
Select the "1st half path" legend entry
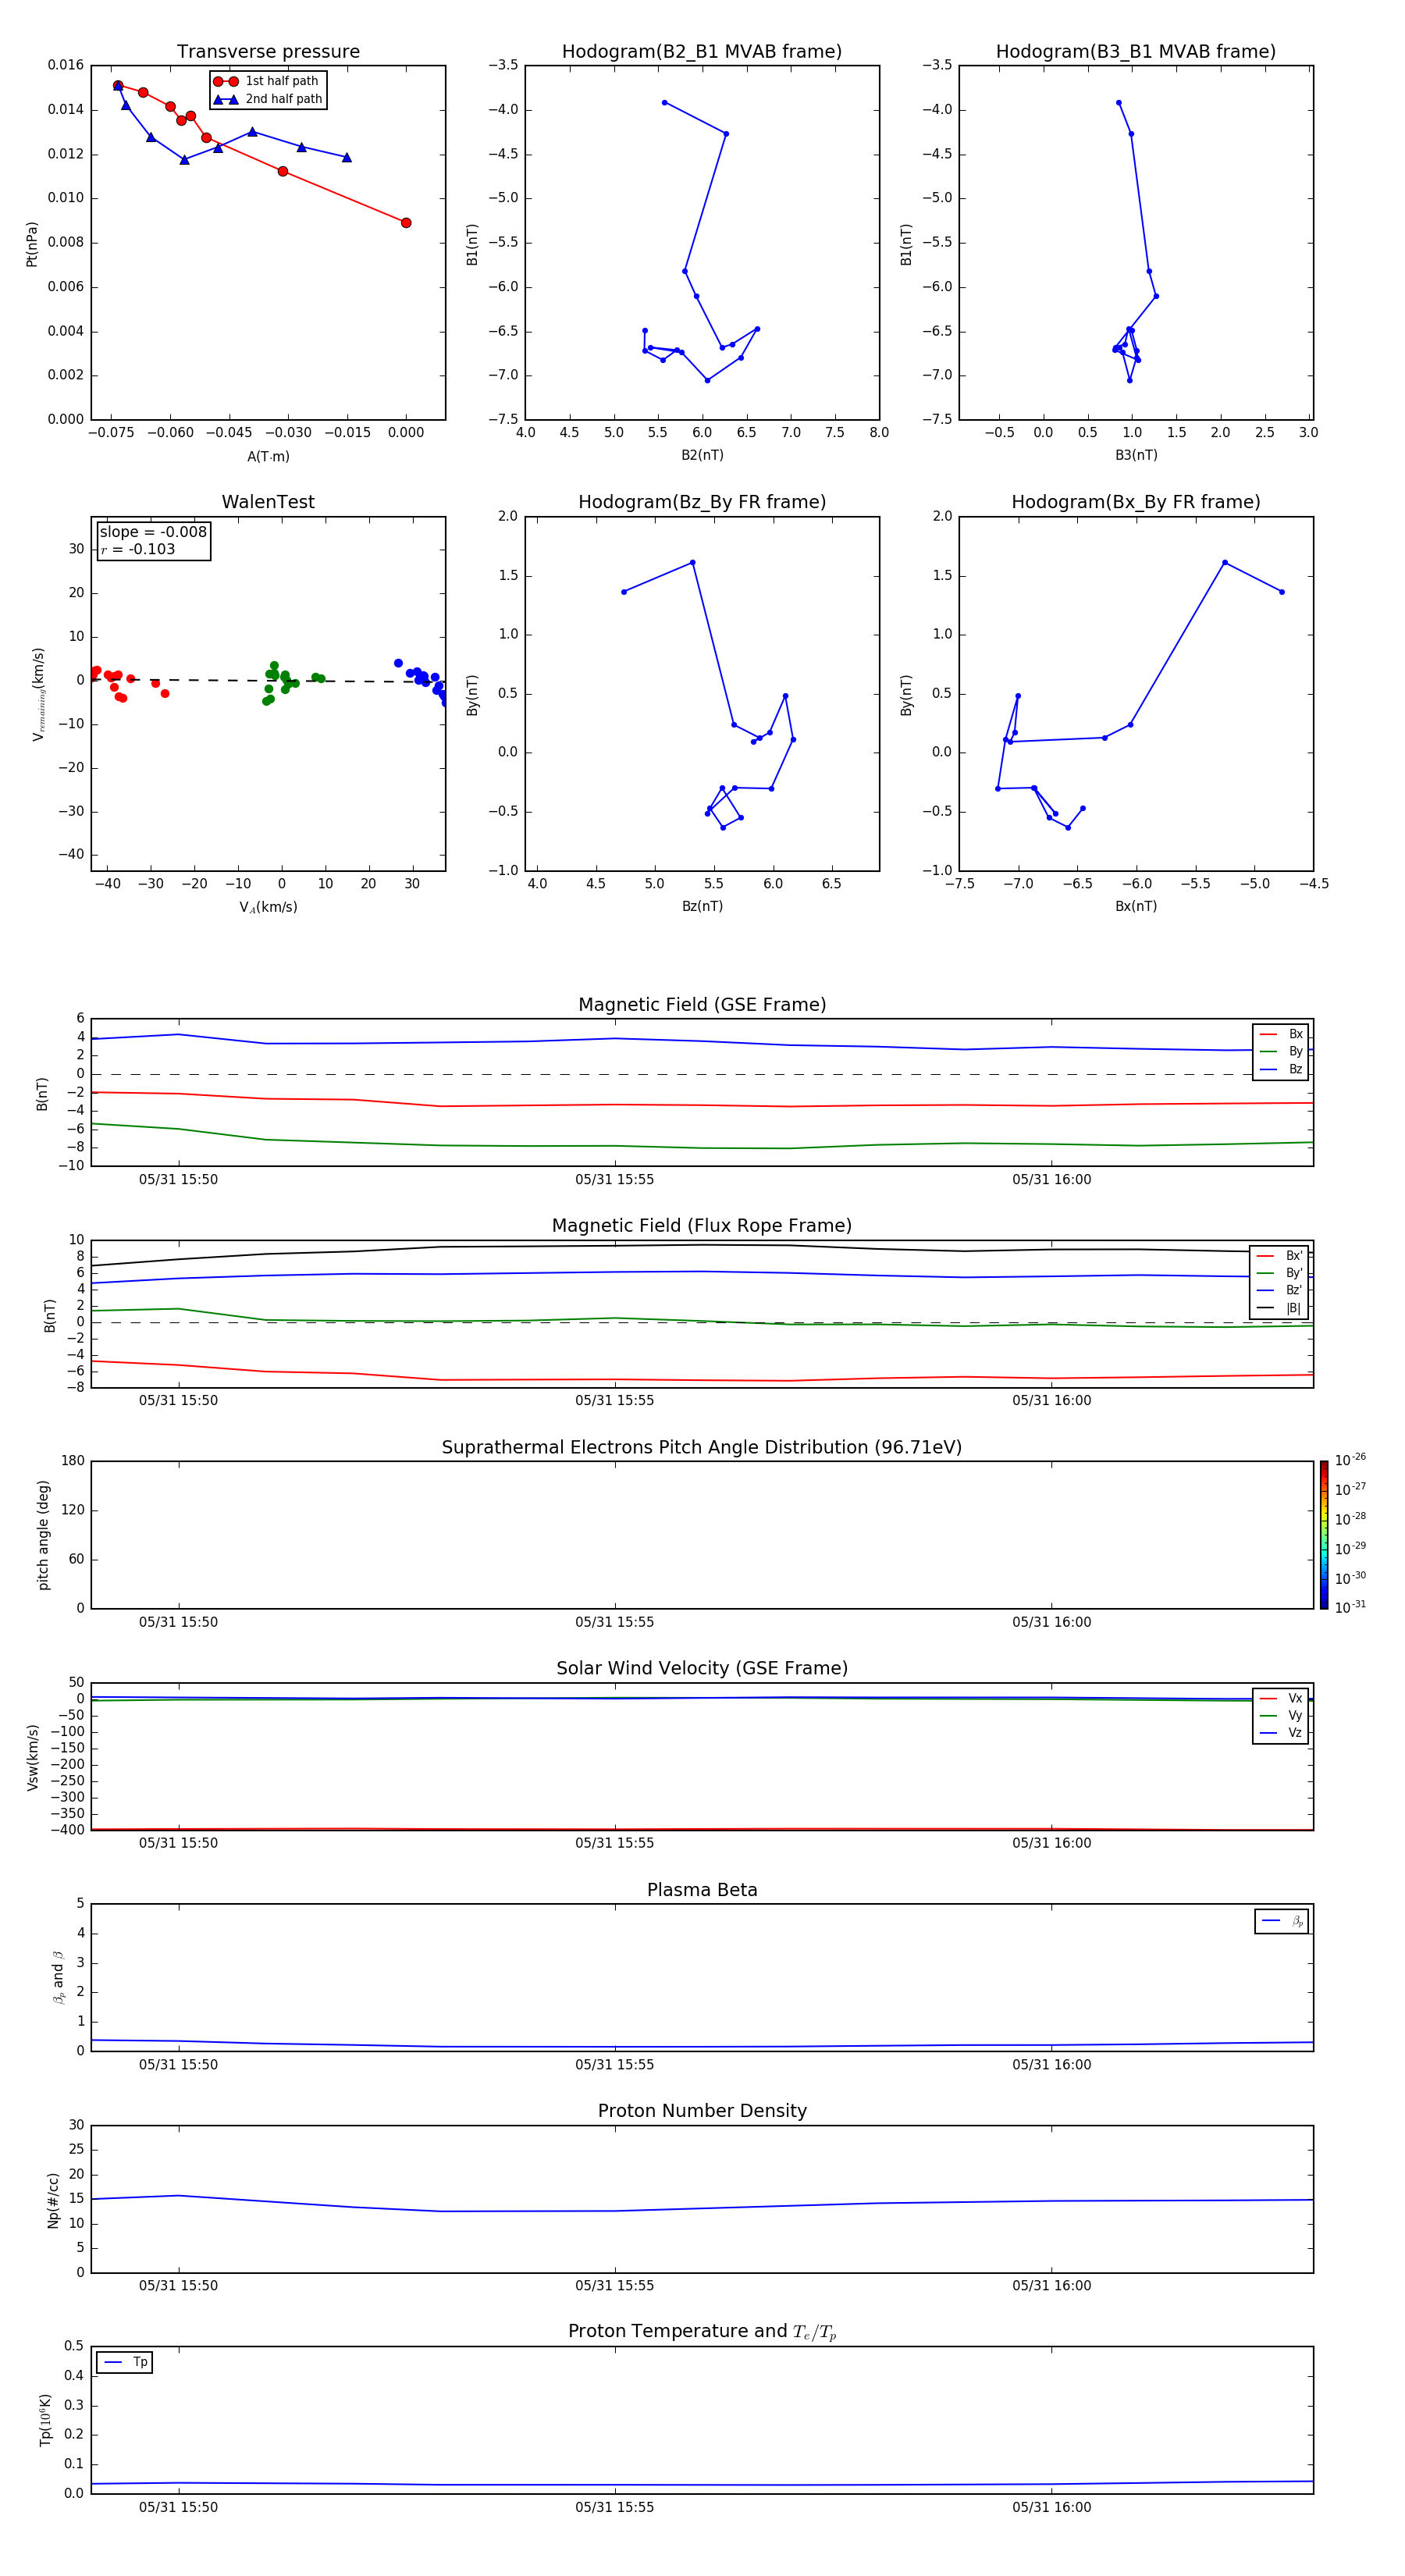(267, 81)
